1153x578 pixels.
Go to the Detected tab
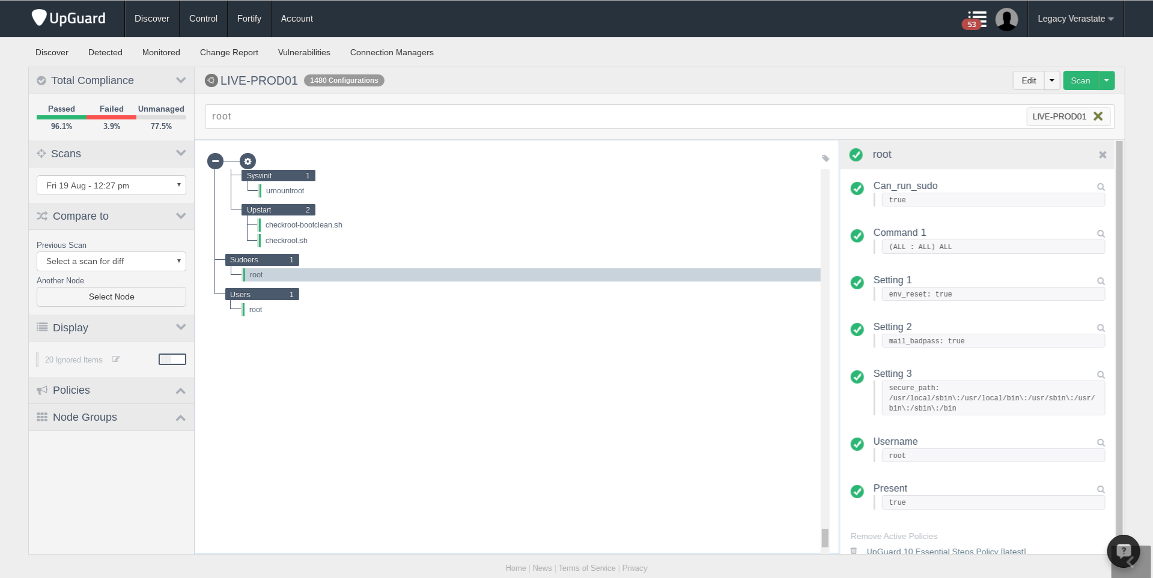[105, 52]
